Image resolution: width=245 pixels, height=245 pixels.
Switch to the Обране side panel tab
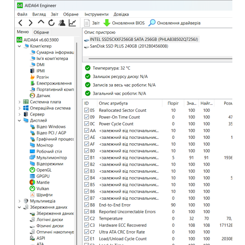41,32
